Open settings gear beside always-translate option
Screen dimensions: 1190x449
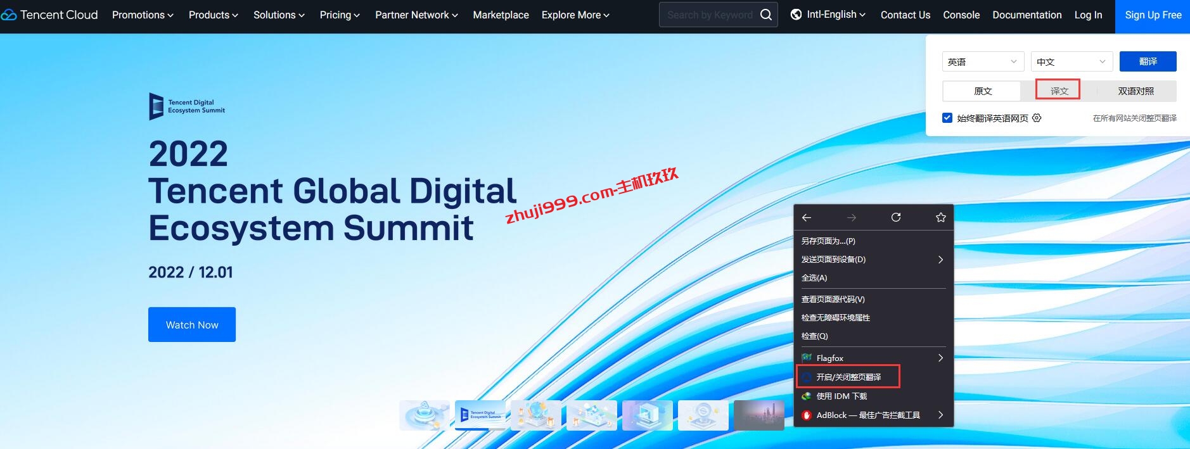[1037, 118]
